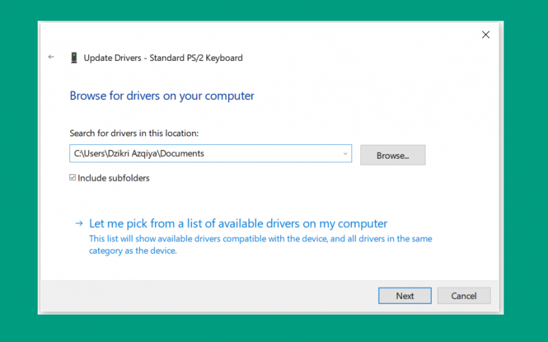Expand the driver location dropdown chevron
The height and width of the screenshot is (342, 548).
coord(345,153)
